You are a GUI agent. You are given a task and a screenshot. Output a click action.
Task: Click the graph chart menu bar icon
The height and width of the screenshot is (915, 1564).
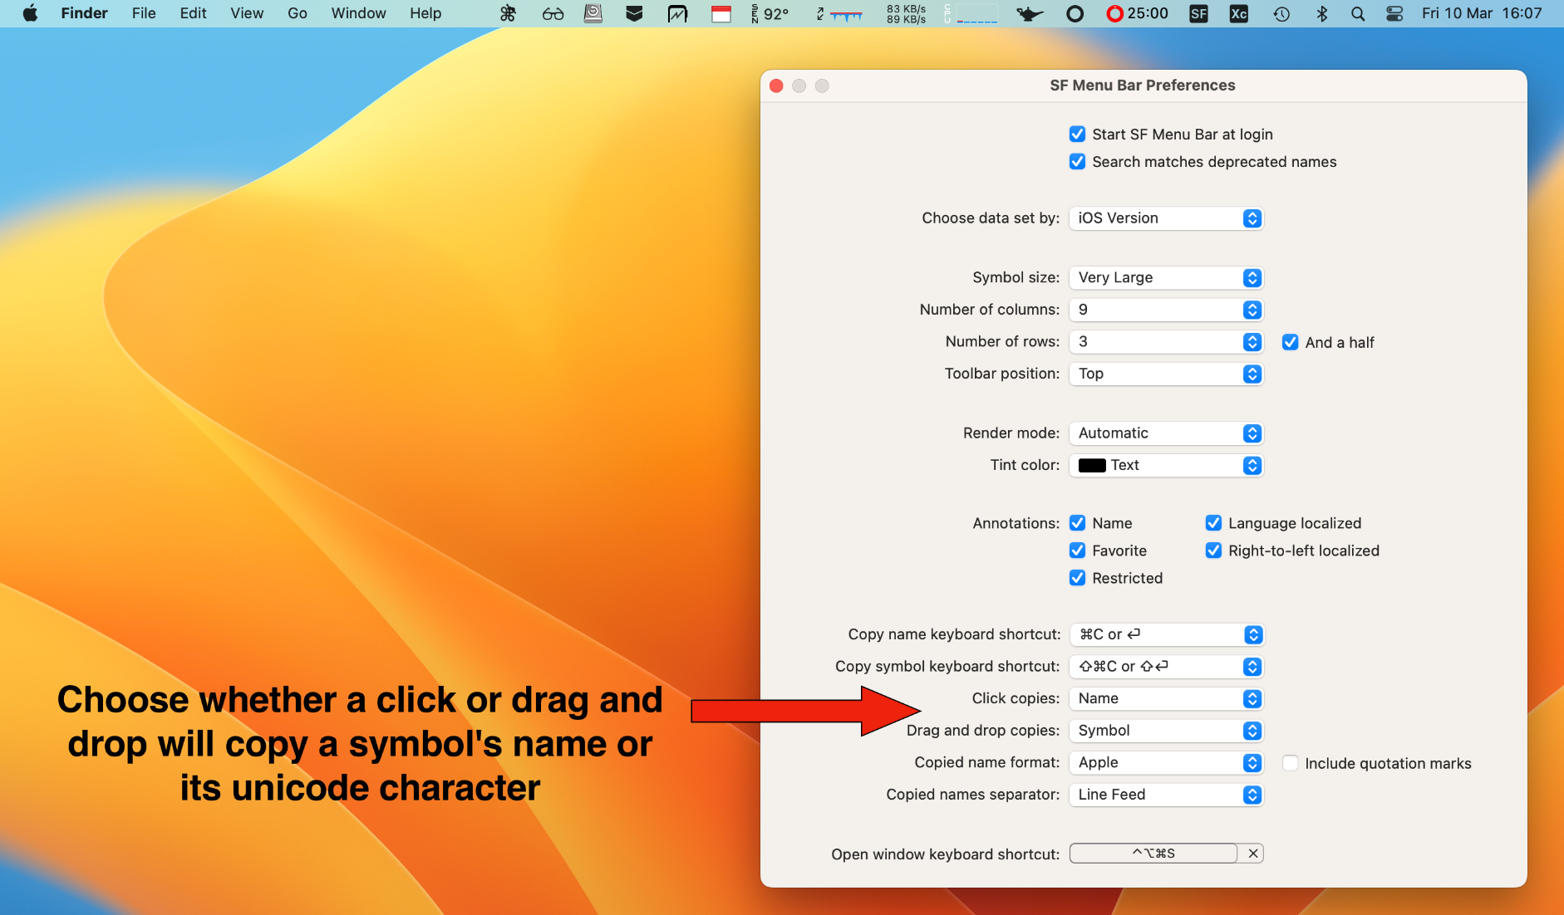click(x=678, y=13)
